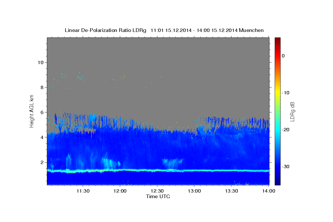
Task: Click the 'Time UTC' axis label
Action: pos(158,196)
